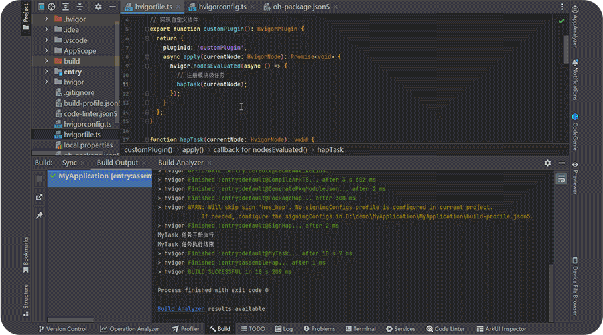Open Build panel gear settings

[547, 163]
